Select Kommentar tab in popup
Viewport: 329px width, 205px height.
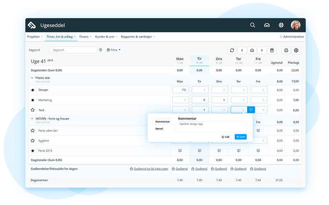coord(163,122)
